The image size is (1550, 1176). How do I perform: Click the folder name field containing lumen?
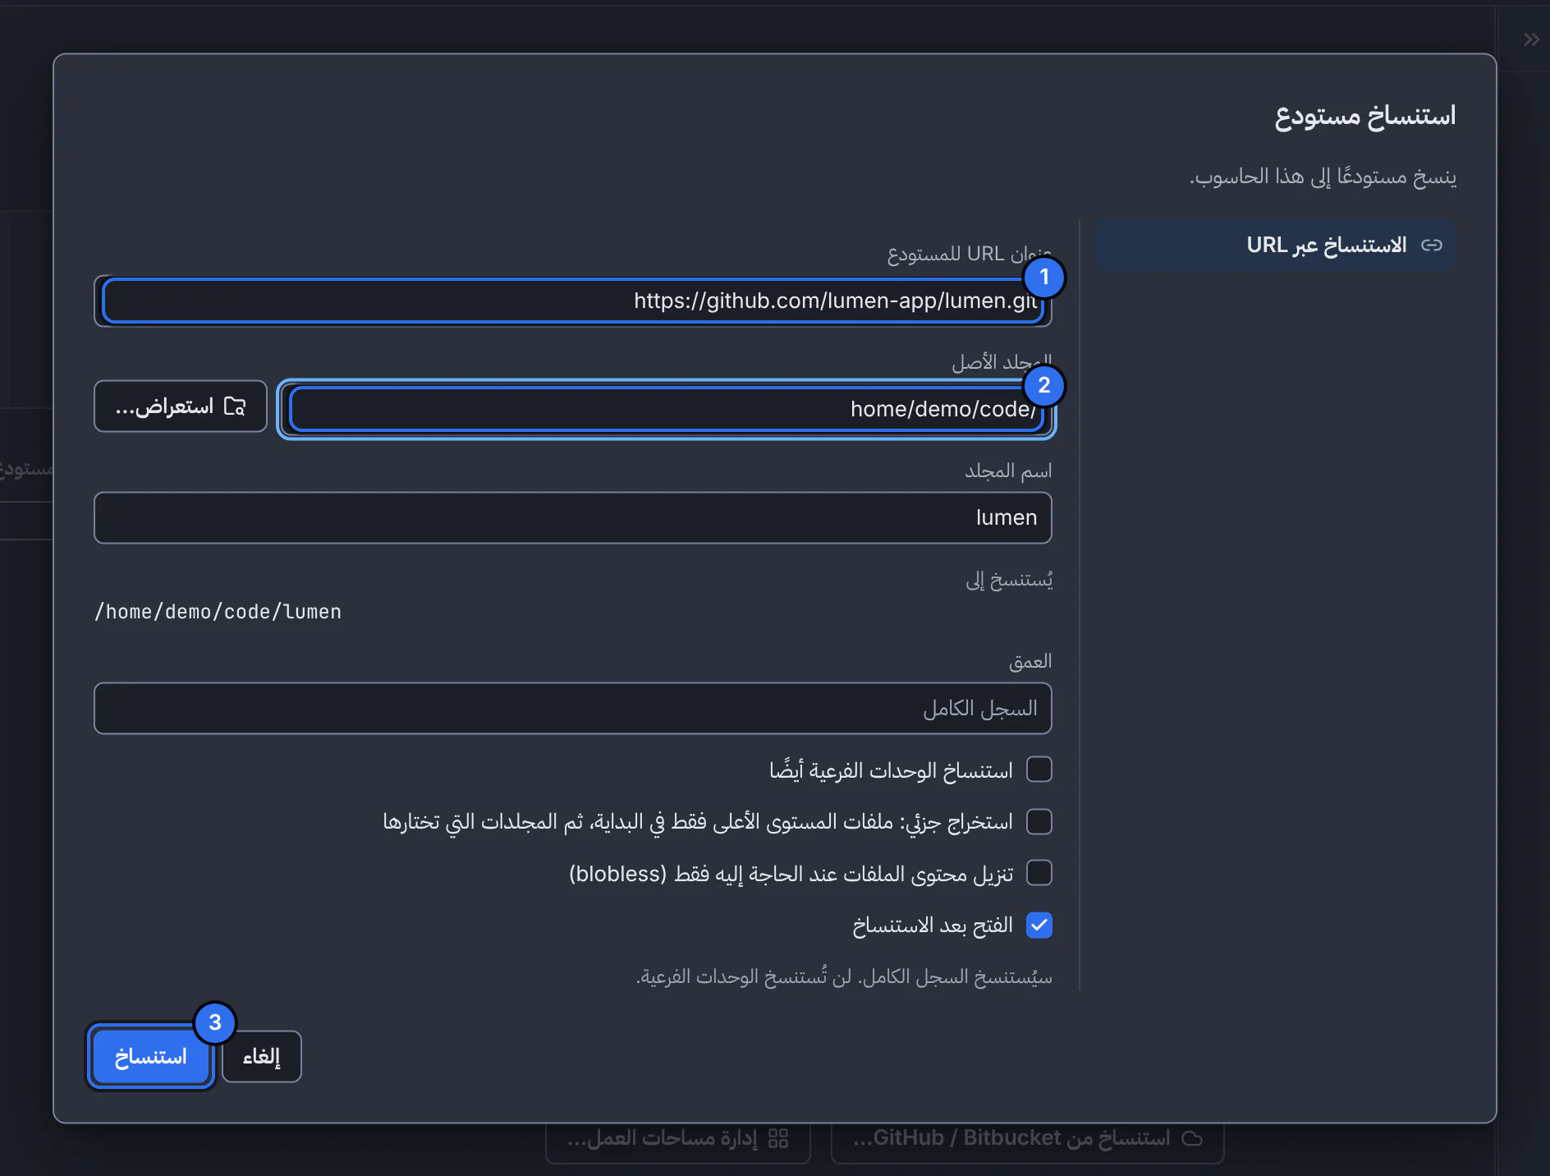click(573, 518)
